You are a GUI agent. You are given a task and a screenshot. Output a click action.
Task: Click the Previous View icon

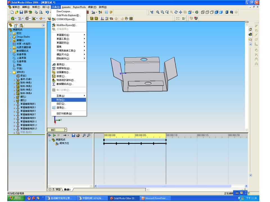[x=152, y=12]
